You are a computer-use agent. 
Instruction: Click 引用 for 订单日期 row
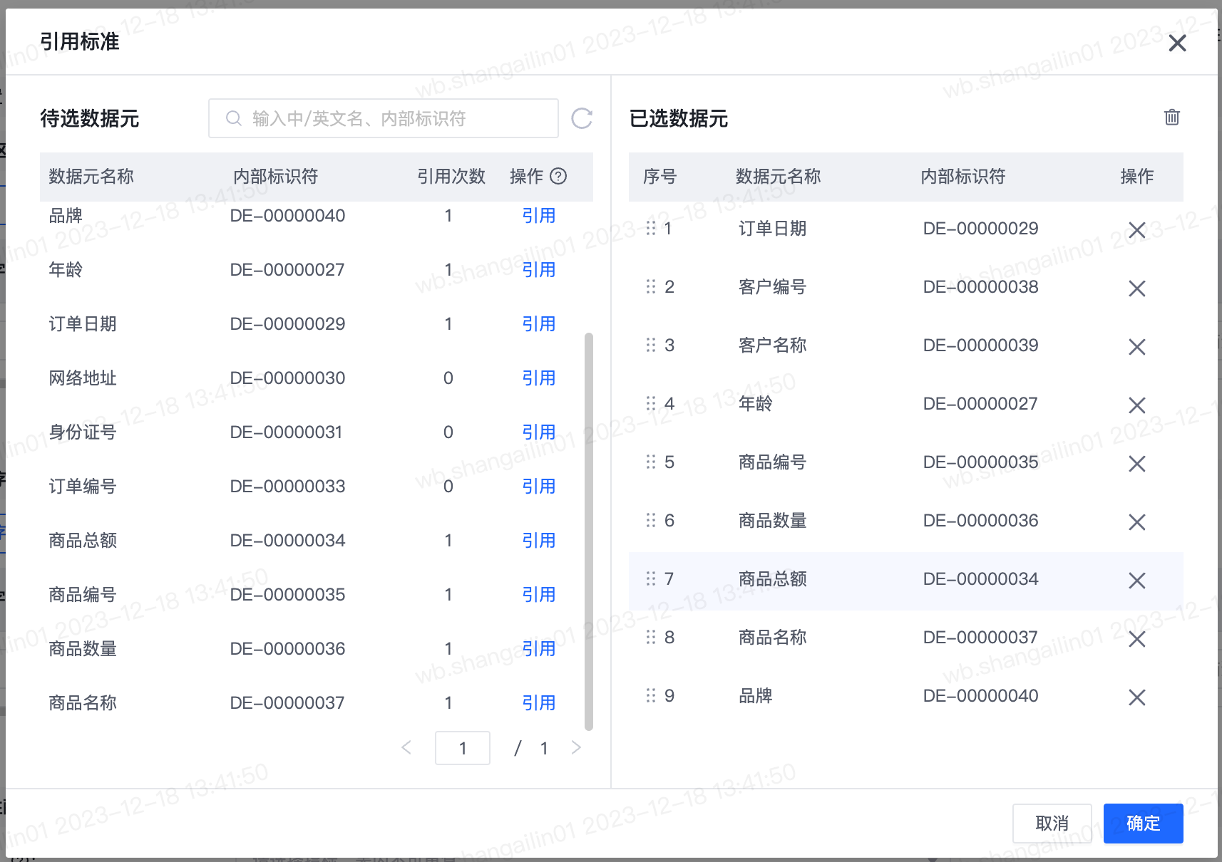tap(538, 323)
